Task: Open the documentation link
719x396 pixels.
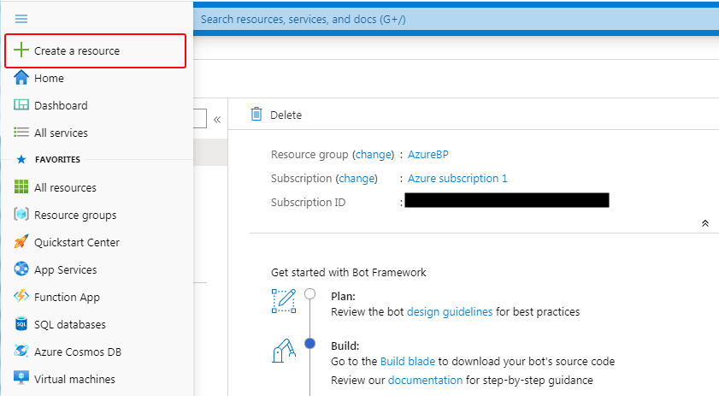Action: point(425,381)
